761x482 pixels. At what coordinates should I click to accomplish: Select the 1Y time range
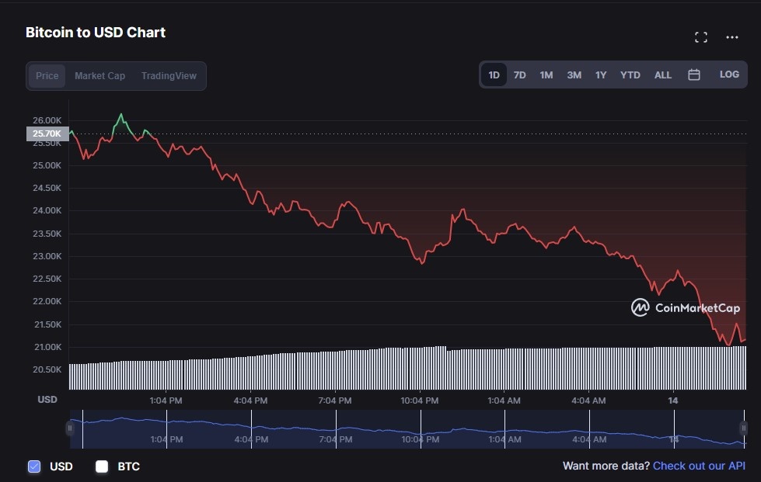(601, 75)
